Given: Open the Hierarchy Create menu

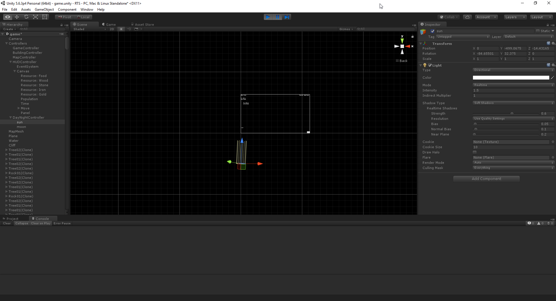Looking at the screenshot, I should [x=9, y=29].
